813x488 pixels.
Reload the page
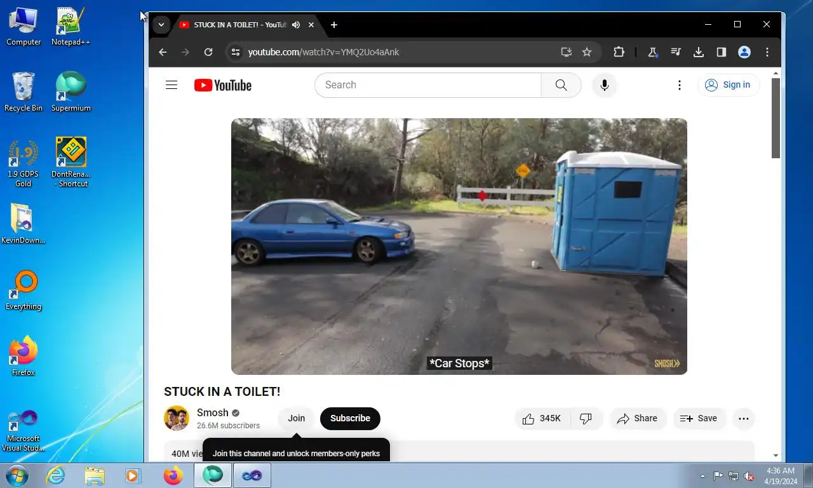pyautogui.click(x=208, y=52)
